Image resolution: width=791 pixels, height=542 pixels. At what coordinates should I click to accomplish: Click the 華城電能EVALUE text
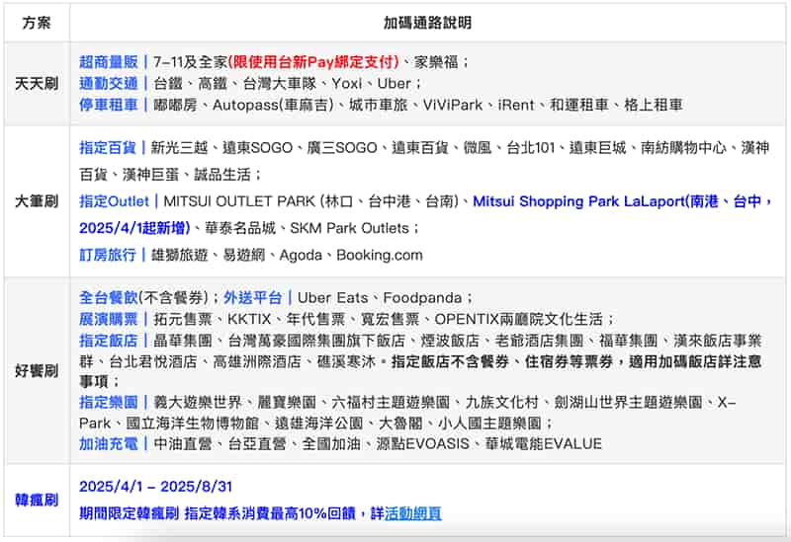tap(543, 444)
